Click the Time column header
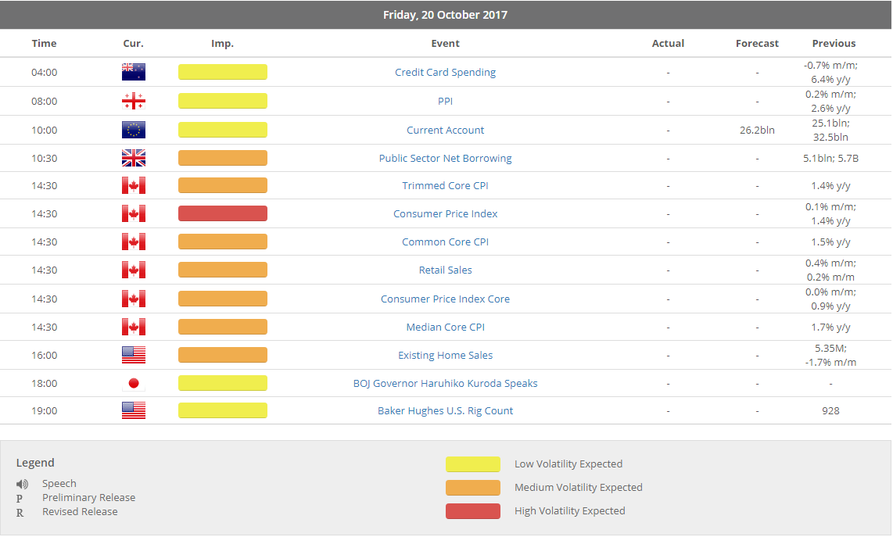This screenshot has height=537, width=893. [x=44, y=44]
